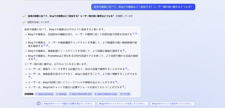
Task: Click the 詳細情報: label
Action: (x=29, y=94)
